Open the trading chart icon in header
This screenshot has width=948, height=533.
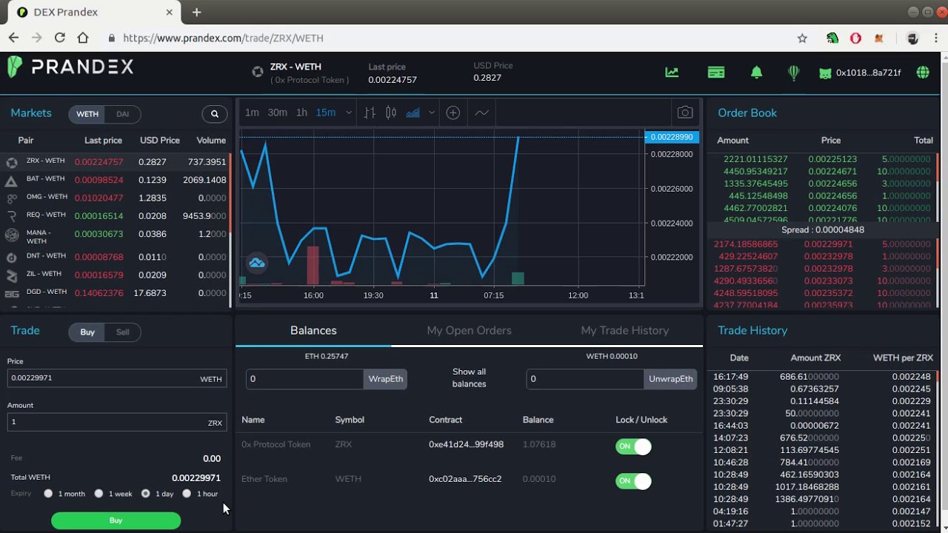[672, 73]
